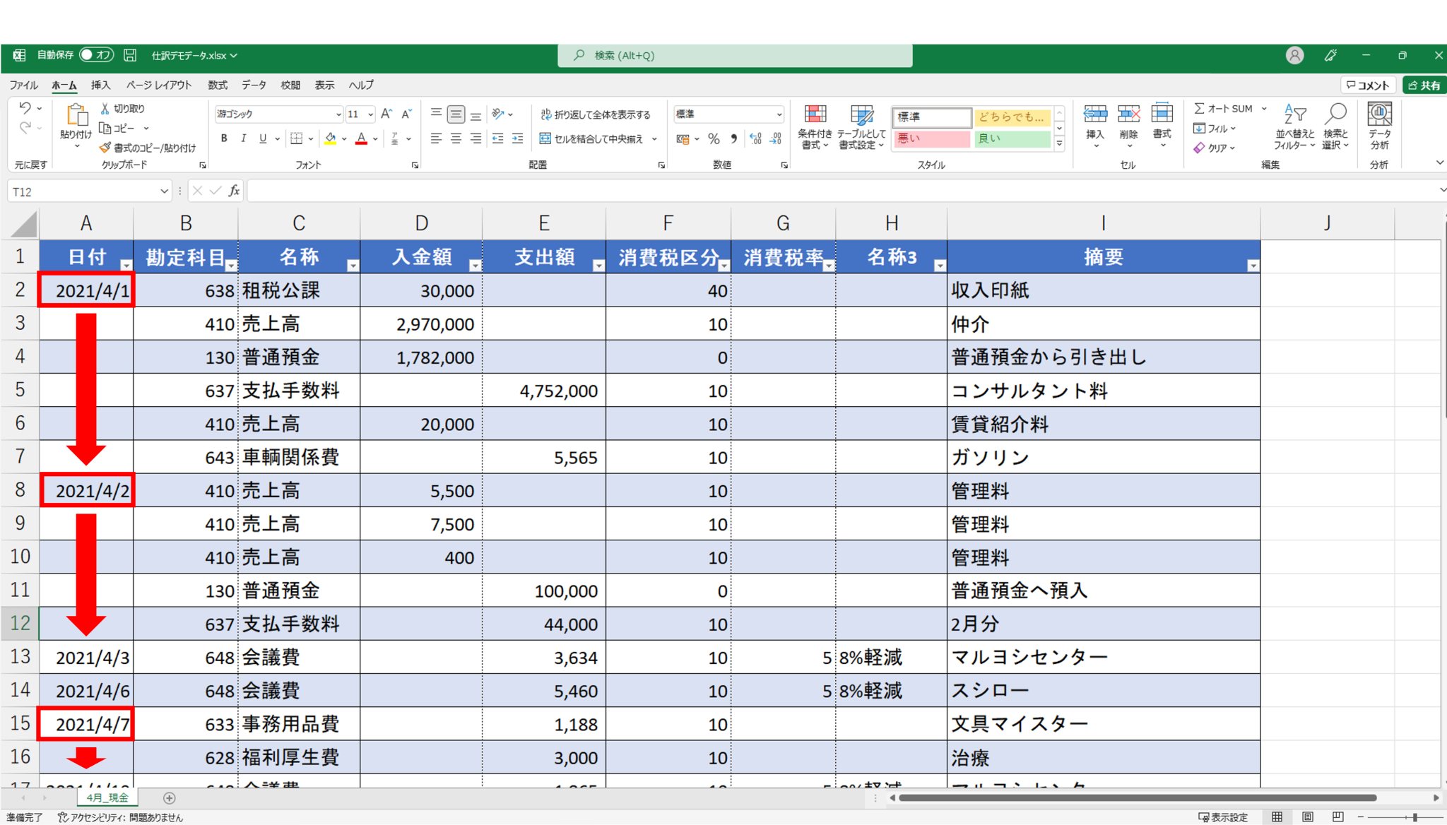Open the 挿入 ribbon tab
This screenshot has height=825, width=1447.
click(101, 85)
